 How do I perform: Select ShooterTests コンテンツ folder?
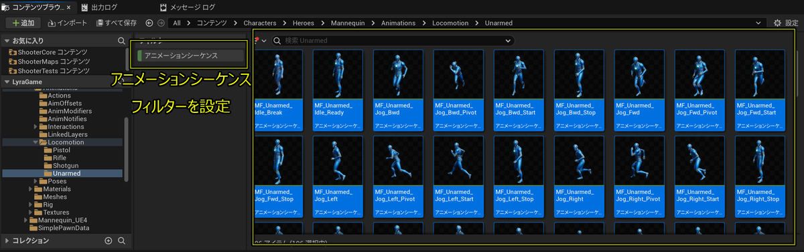tap(49, 71)
